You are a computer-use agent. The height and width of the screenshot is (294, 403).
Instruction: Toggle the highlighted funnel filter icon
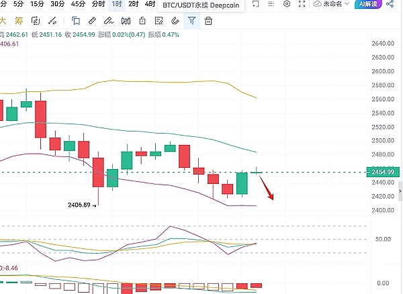pyautogui.click(x=192, y=21)
